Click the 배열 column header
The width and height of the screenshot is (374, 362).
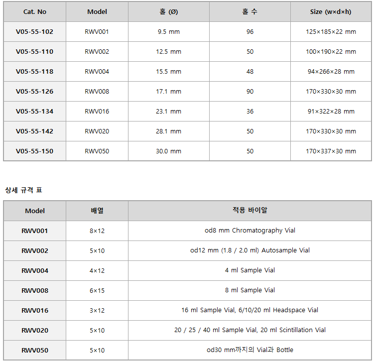[97, 211]
